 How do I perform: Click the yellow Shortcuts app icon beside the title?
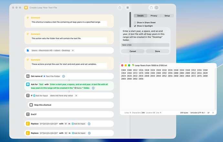[x=26, y=7]
